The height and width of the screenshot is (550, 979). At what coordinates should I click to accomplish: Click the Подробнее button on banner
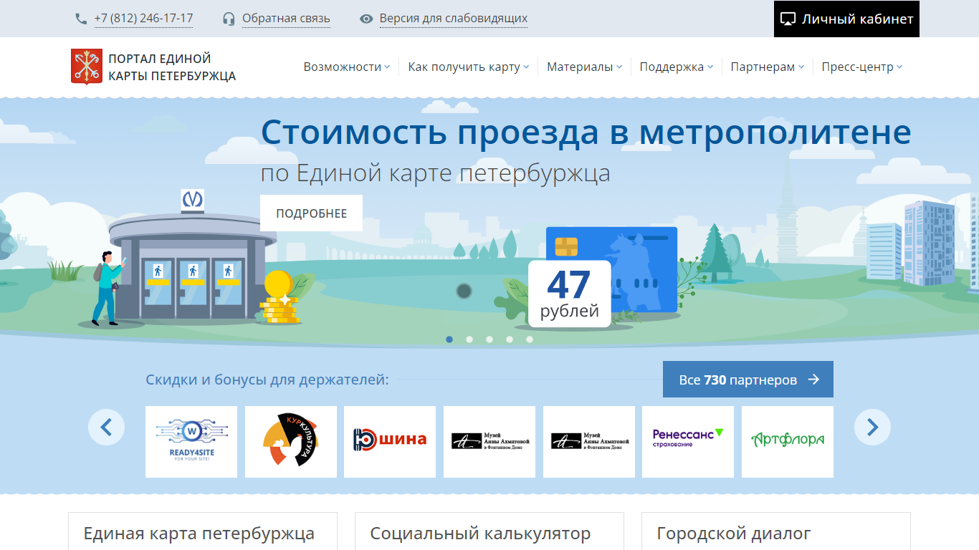coord(311,213)
